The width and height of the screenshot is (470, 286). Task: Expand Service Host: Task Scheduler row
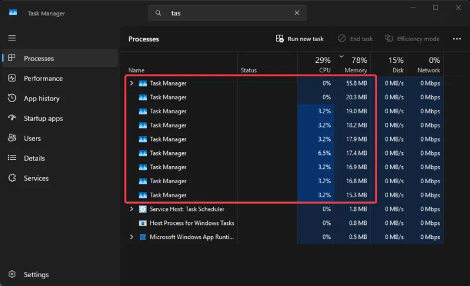click(131, 208)
